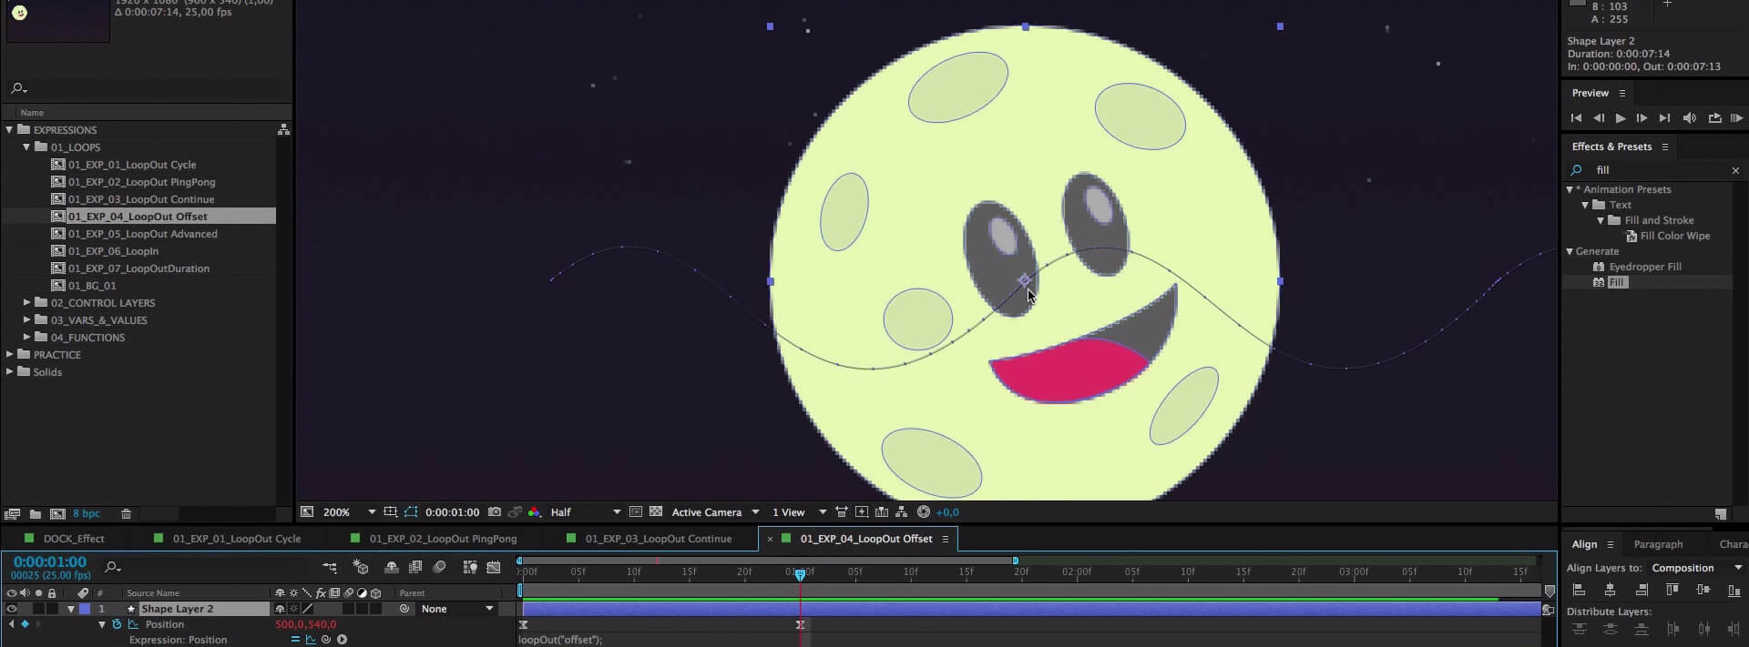Collapse 01_LOOPS folder
This screenshot has height=647, width=1749.
[x=26, y=147]
